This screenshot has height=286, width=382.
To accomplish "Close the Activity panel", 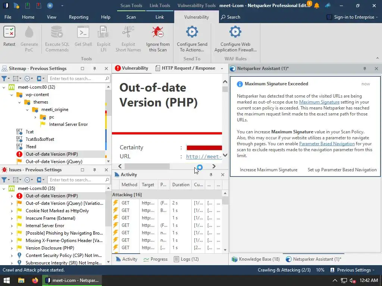I will 223,175.
